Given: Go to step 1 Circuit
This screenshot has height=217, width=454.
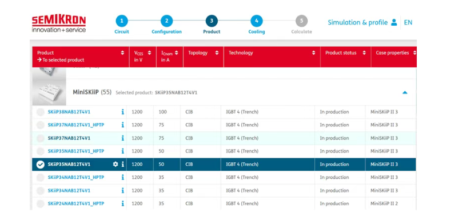Looking at the screenshot, I should point(122,25).
